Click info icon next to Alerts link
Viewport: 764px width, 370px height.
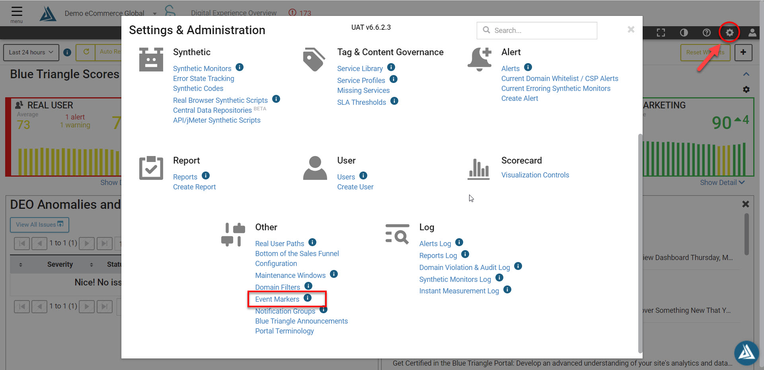tap(528, 67)
